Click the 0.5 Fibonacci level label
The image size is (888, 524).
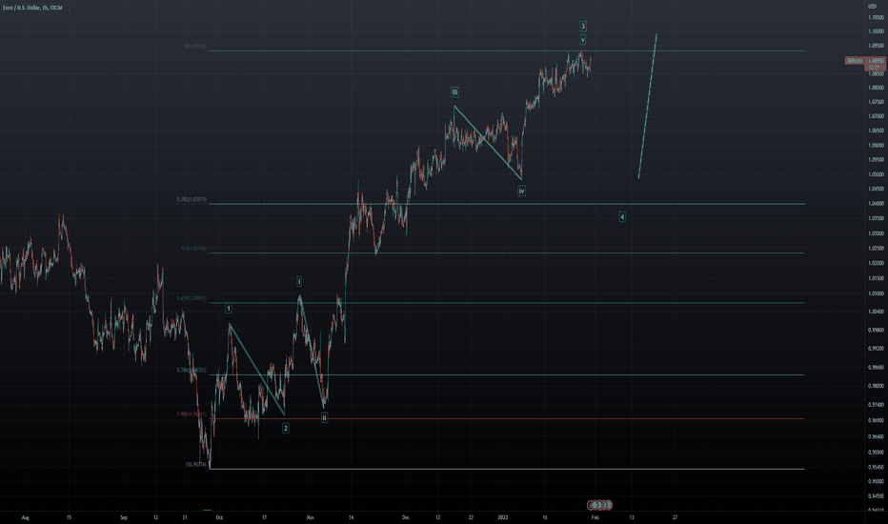[x=193, y=248]
